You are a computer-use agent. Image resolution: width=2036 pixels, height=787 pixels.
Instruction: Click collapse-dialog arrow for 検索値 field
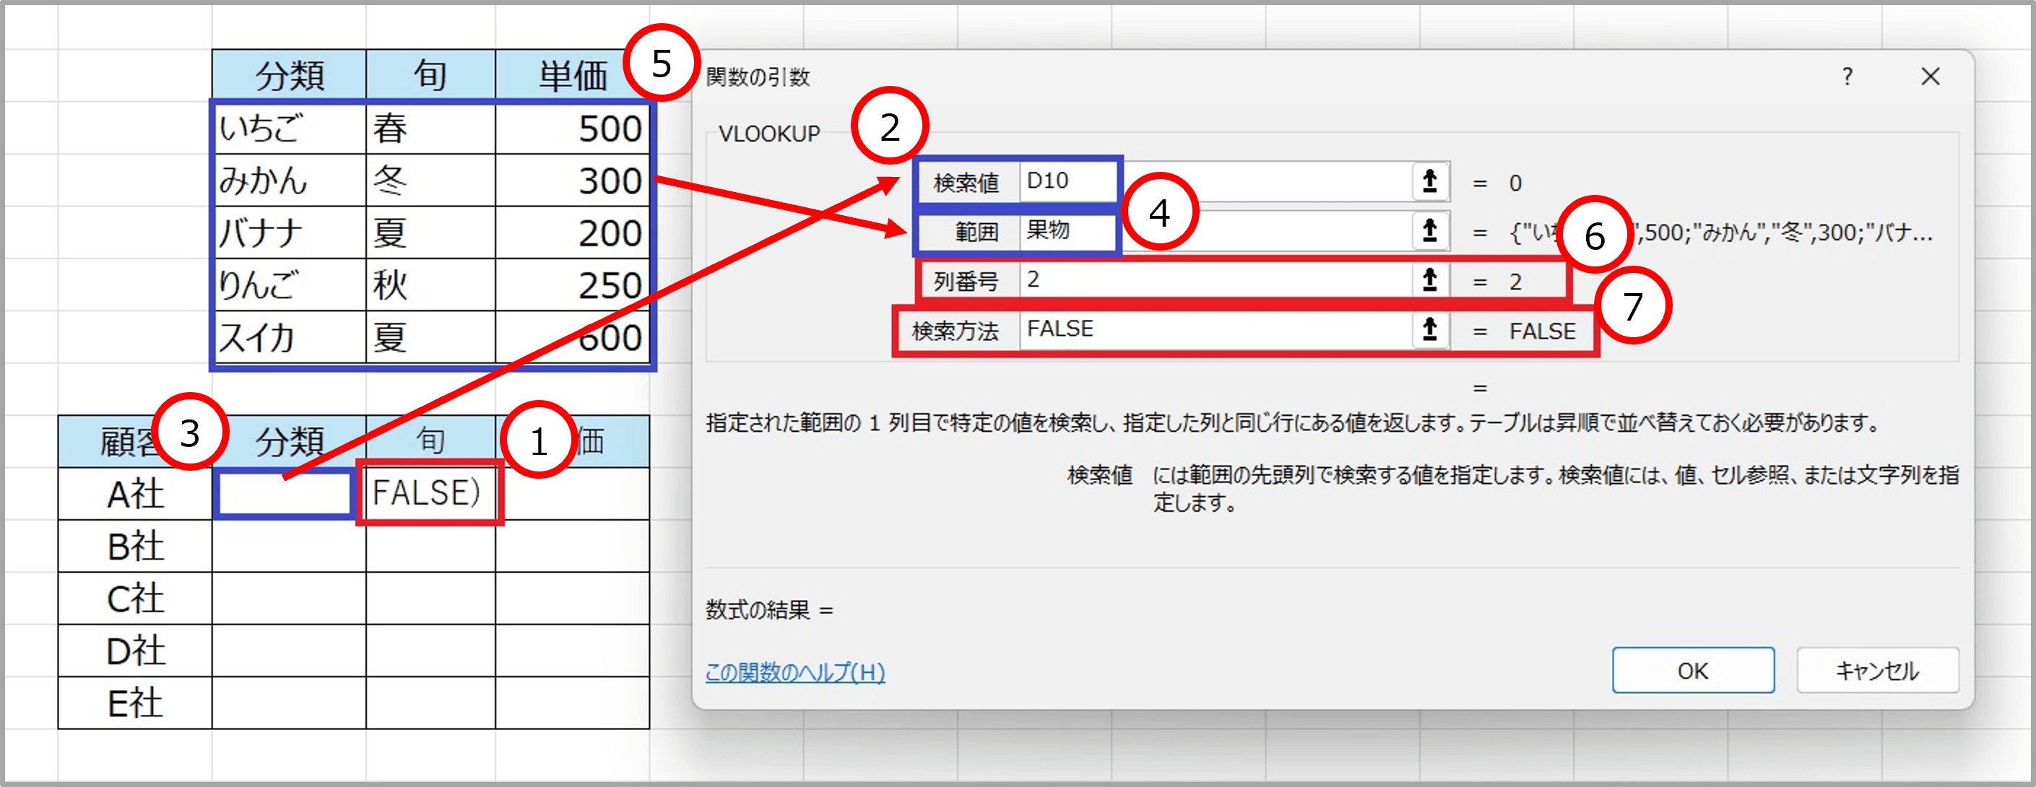(x=1429, y=182)
